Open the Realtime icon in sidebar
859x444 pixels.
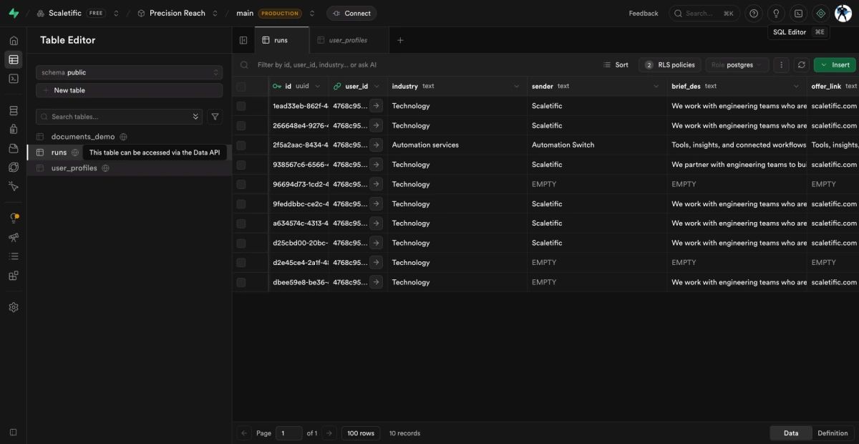coord(14,186)
